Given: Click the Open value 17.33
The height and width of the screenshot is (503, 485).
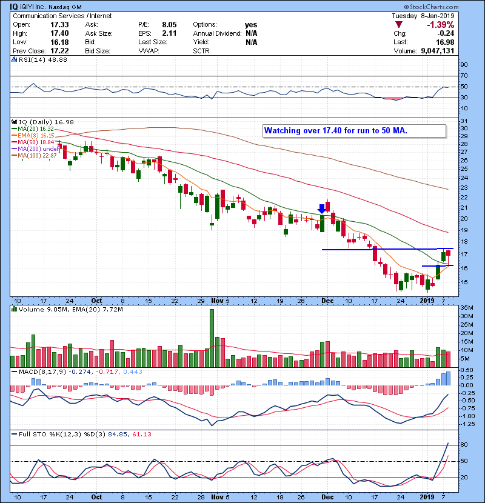Looking at the screenshot, I should [x=59, y=25].
